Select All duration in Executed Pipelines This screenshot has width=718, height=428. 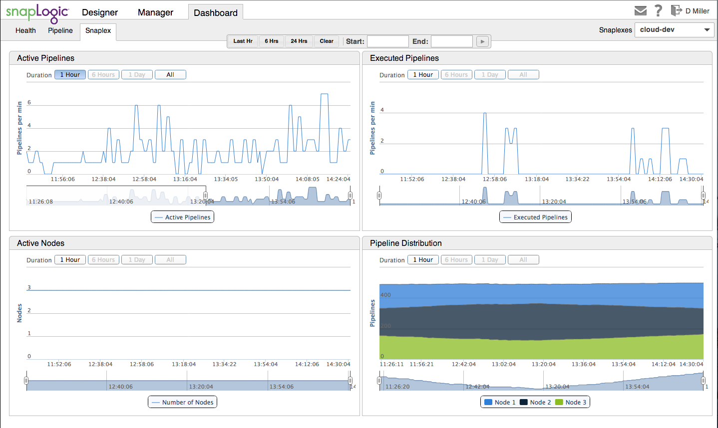click(x=523, y=75)
